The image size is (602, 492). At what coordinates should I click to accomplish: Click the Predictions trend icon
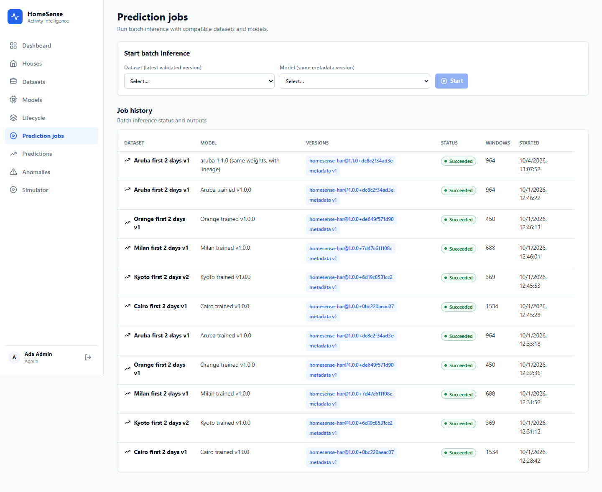(x=13, y=154)
